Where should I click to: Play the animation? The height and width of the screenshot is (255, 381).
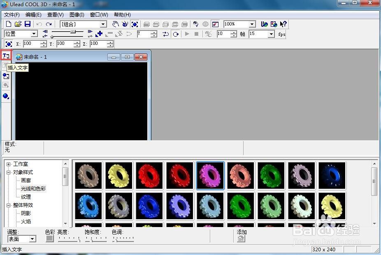[x=187, y=34]
